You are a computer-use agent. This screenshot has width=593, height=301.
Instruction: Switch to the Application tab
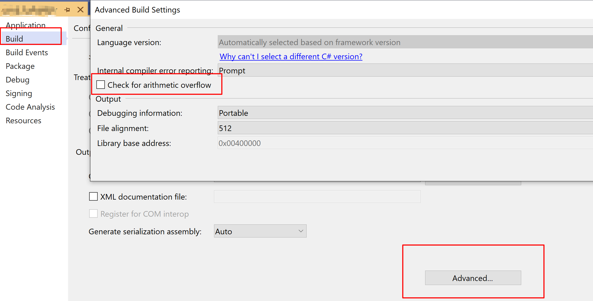(26, 25)
